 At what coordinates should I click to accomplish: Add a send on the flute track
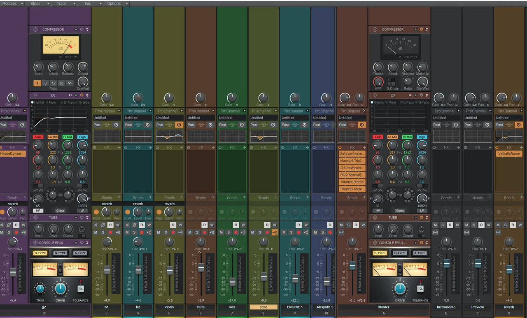212,198
